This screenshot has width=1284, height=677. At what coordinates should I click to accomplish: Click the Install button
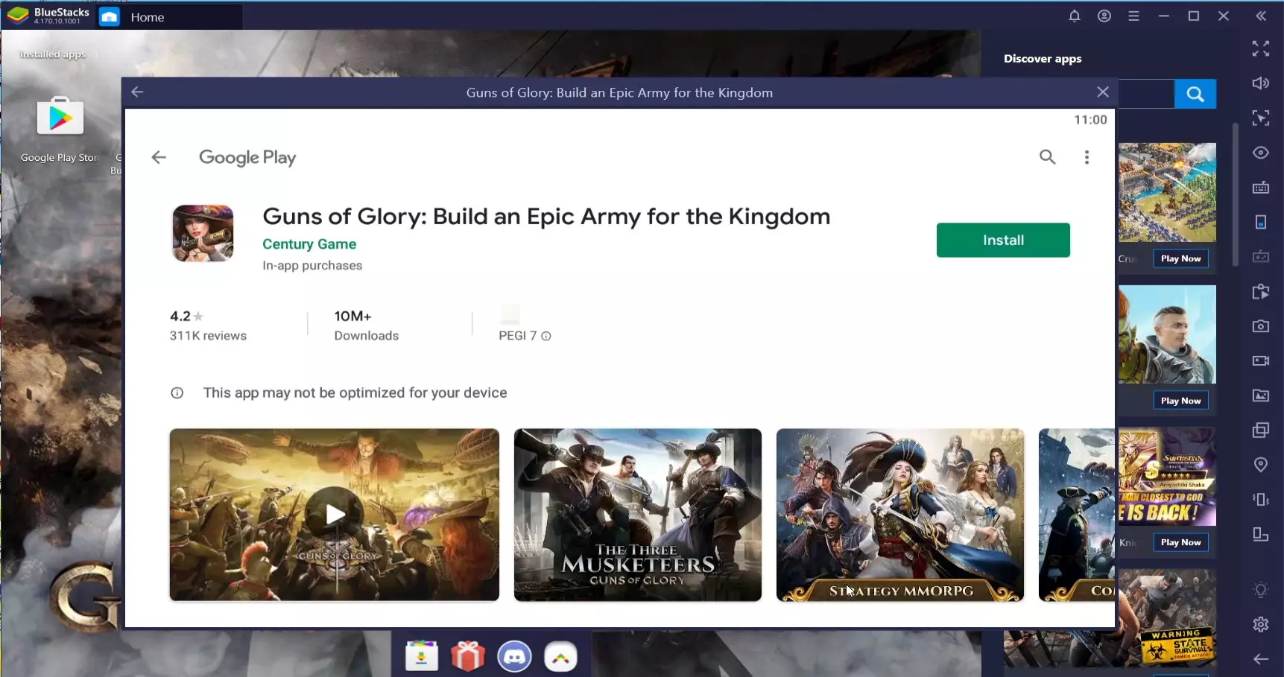point(1002,240)
